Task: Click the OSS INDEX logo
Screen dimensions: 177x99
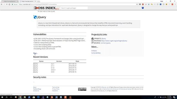Action: 46,8
